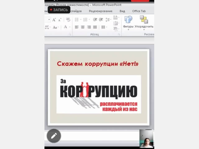Viewport: 199px width, 149px height.
Task: Open the font group dialog launcher
Action: point(70,34)
